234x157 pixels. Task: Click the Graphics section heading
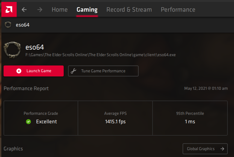13,149
